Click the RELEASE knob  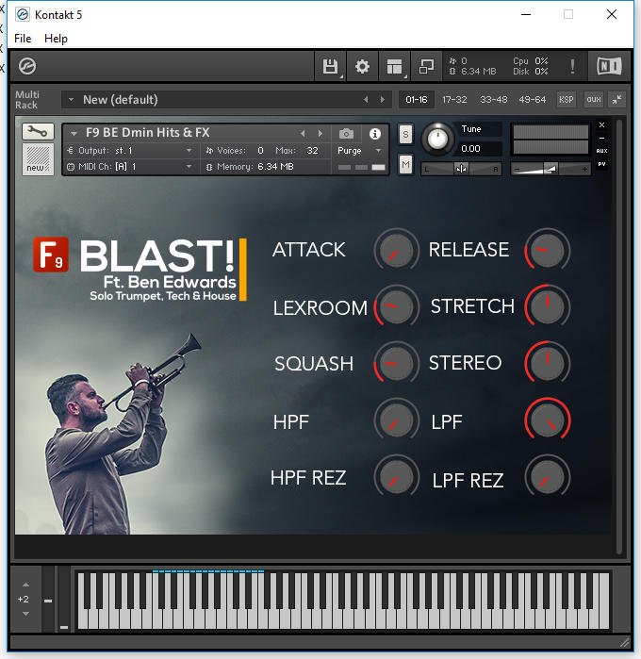[x=548, y=251]
